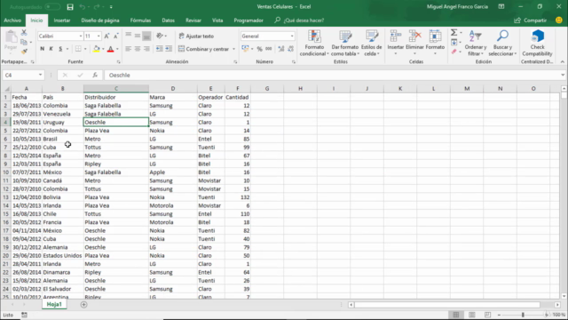This screenshot has height=320, width=568.
Task: Switch to the Datos tab
Action: pyautogui.click(x=168, y=20)
